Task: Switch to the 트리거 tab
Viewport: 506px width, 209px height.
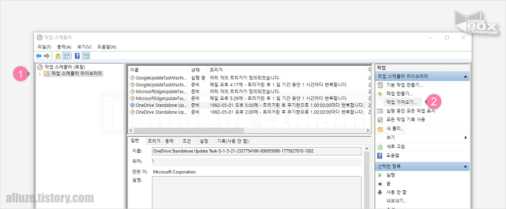Action: (x=154, y=141)
